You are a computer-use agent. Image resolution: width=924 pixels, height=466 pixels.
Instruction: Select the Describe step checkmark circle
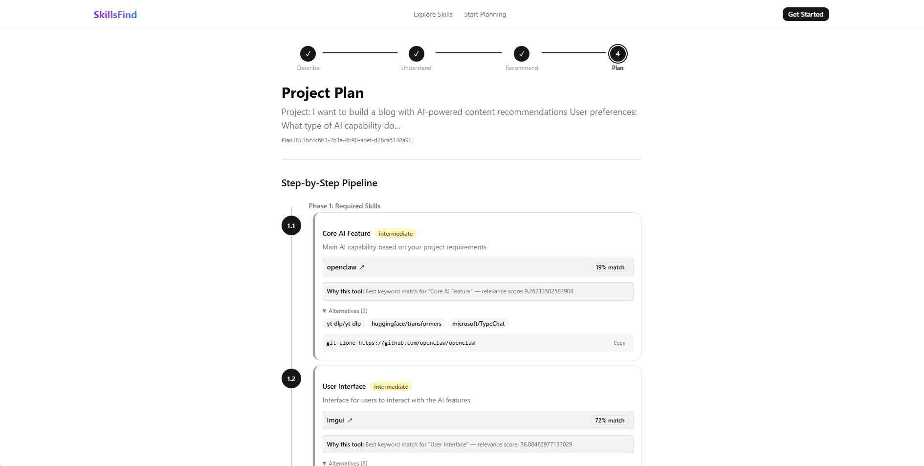pos(308,54)
